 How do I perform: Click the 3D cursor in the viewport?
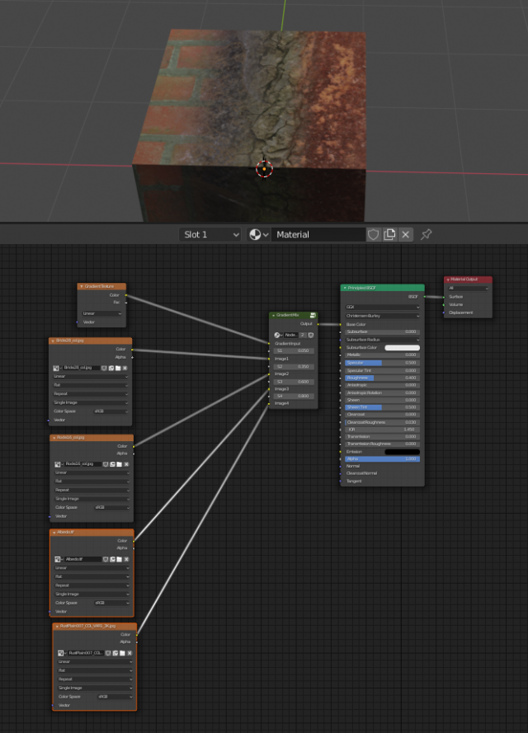(x=264, y=169)
